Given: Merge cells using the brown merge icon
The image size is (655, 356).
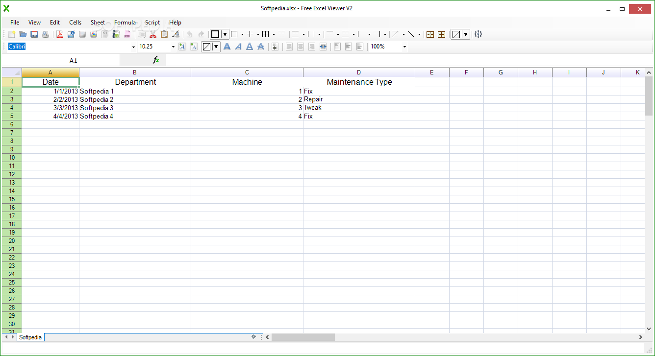Looking at the screenshot, I should [x=430, y=34].
